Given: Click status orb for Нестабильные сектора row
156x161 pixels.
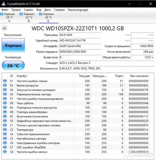Looking at the screenshot, I should [x=5, y=138].
